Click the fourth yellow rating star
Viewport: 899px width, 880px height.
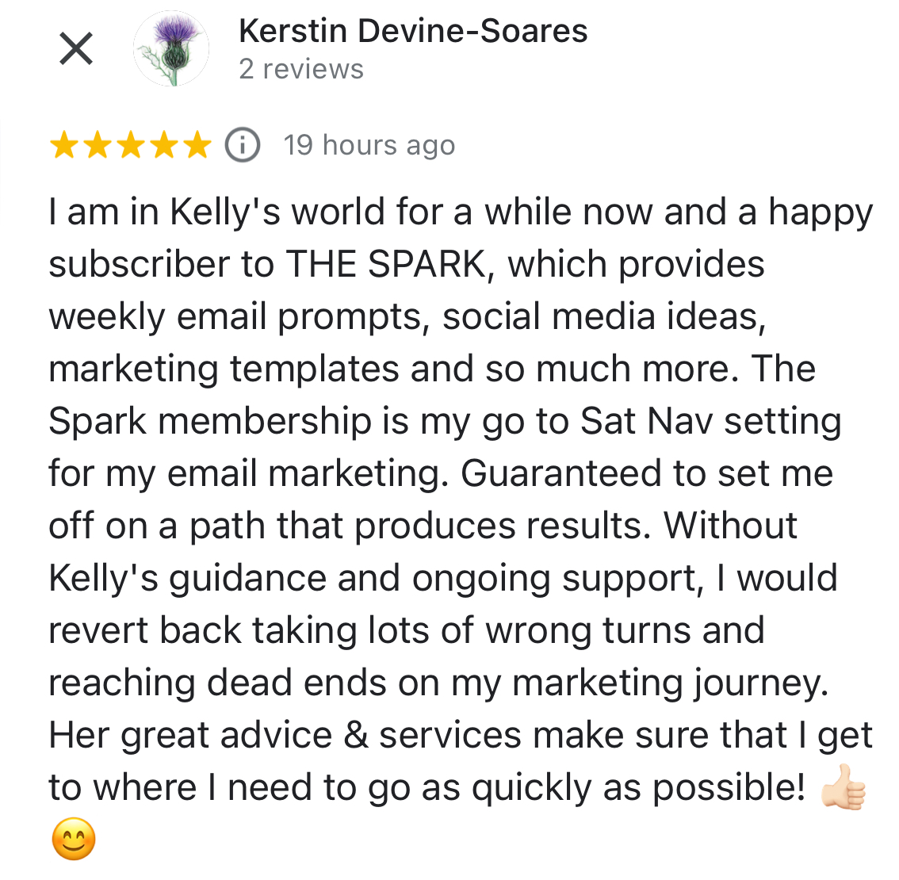[163, 146]
